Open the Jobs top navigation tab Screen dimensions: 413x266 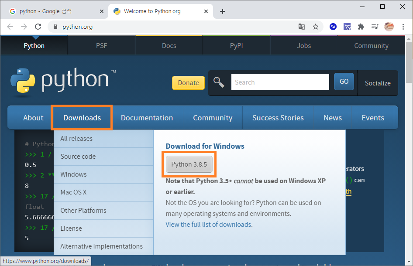click(x=304, y=46)
